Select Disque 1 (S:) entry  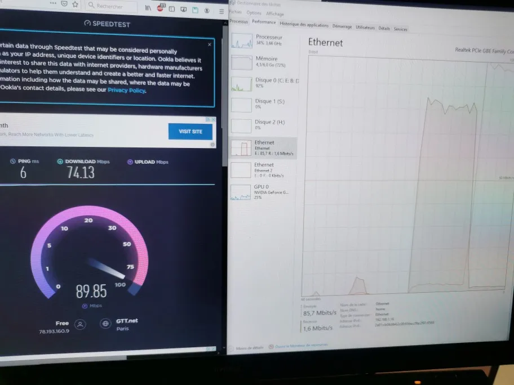264,104
